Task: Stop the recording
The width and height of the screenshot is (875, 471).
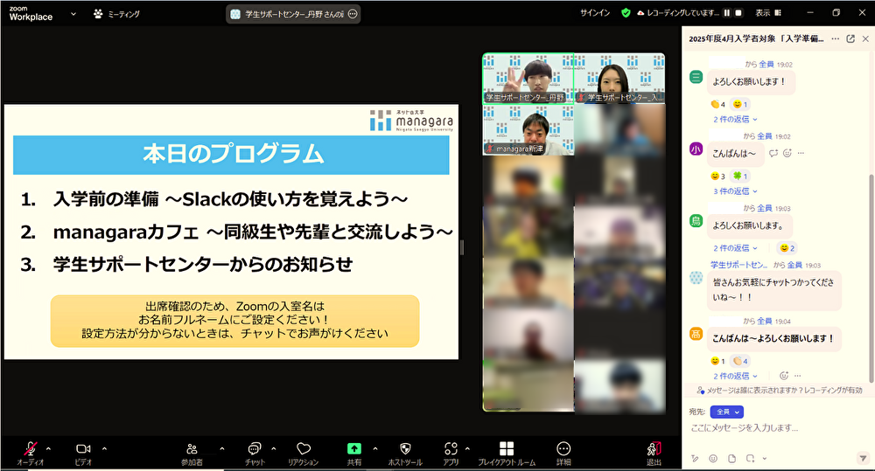Action: (738, 13)
